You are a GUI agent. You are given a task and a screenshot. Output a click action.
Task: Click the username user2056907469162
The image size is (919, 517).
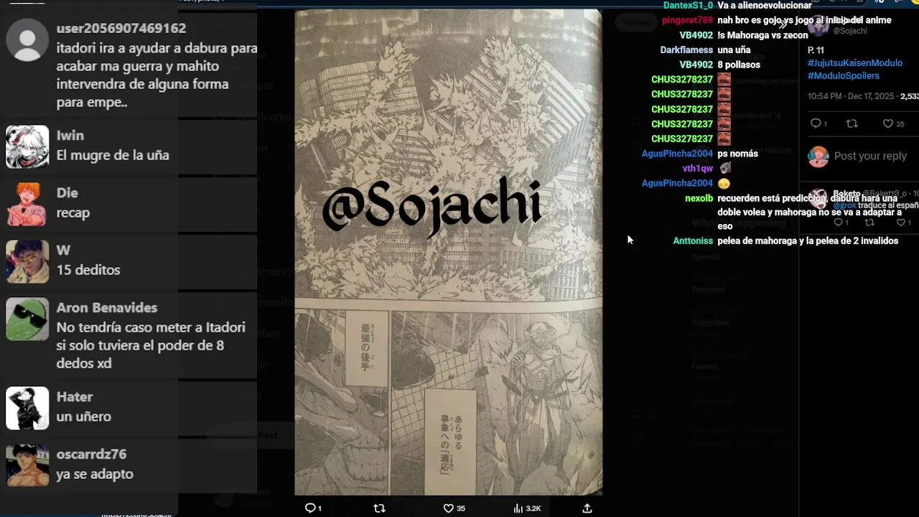coord(121,28)
